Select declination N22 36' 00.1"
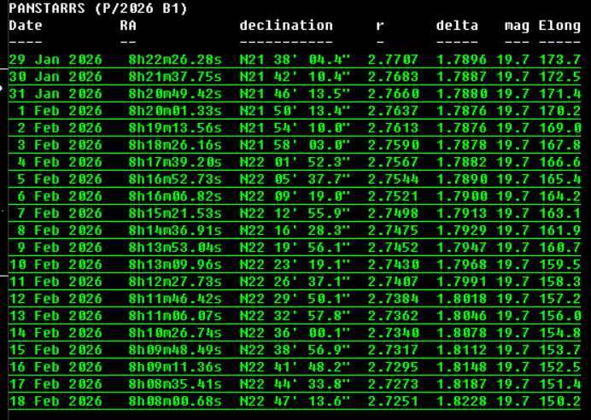 point(295,333)
